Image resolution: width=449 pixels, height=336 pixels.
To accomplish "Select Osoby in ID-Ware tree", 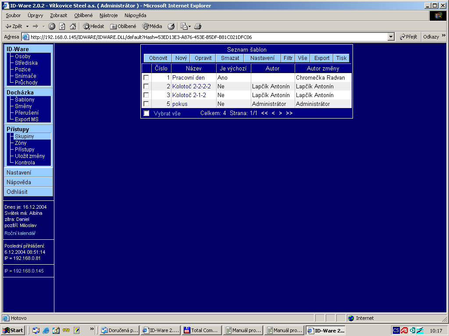I will [23, 56].
